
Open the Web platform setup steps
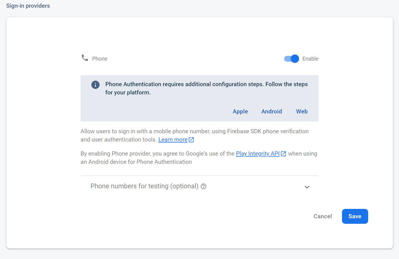(302, 111)
